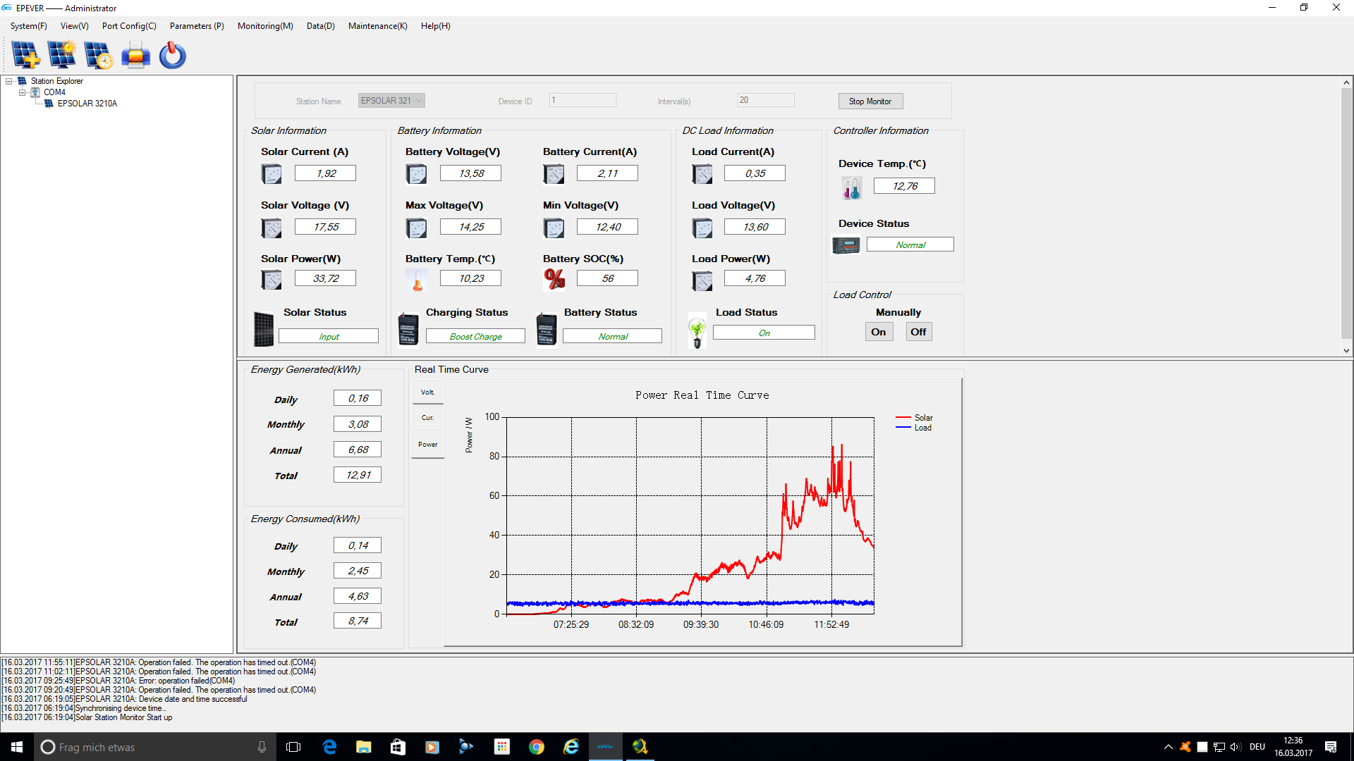Open the real-time solar monitoring toolbar icon
This screenshot has height=761, width=1354.
click(x=62, y=55)
